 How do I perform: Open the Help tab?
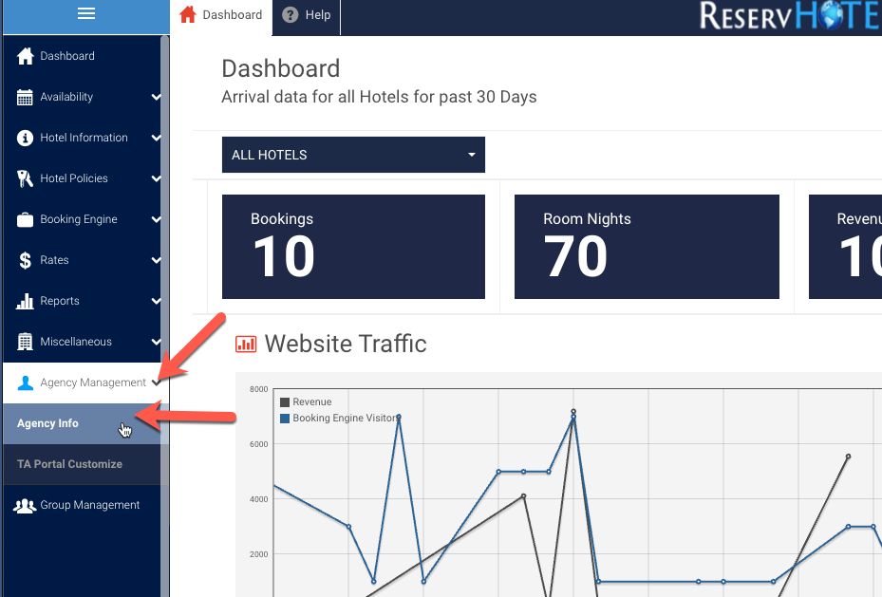point(307,15)
